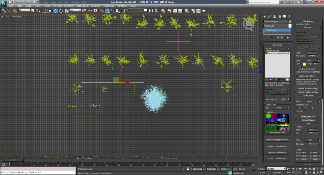
Task: Click the Convert to MultiPainter button
Action: point(277,158)
